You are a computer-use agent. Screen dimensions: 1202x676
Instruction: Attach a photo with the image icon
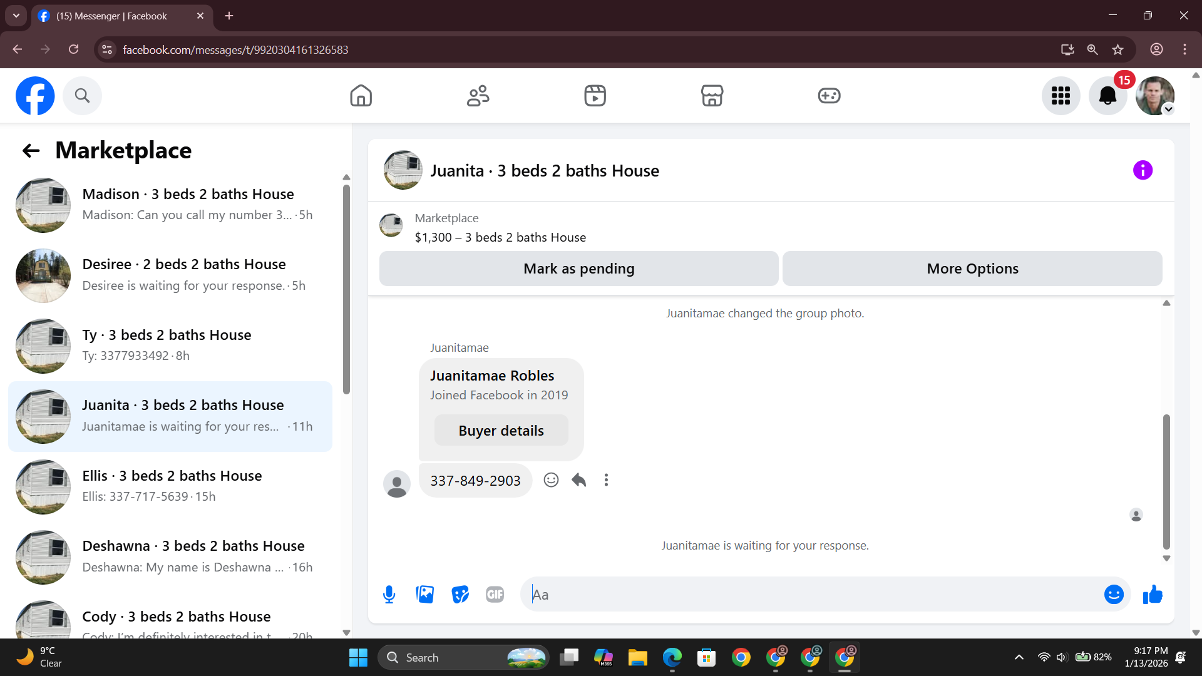[424, 594]
